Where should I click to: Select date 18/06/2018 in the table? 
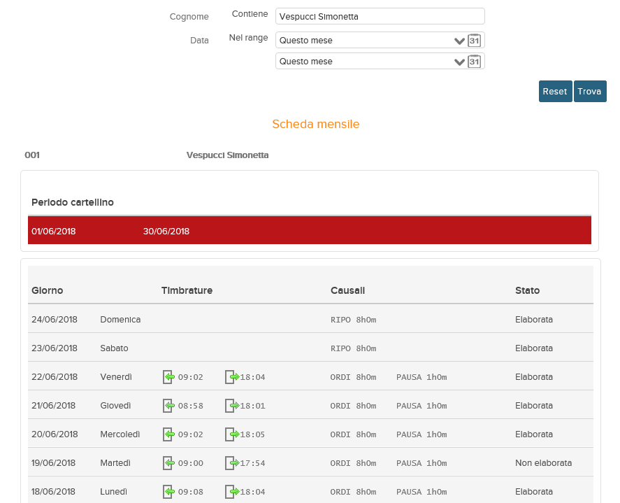(x=53, y=492)
